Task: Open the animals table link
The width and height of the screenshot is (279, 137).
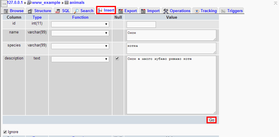Action: point(77,2)
